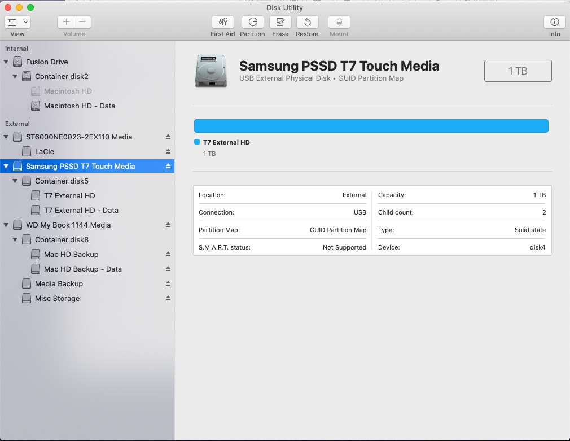This screenshot has height=441, width=570.
Task: Click the green fullscreen window button
Action: coord(30,7)
